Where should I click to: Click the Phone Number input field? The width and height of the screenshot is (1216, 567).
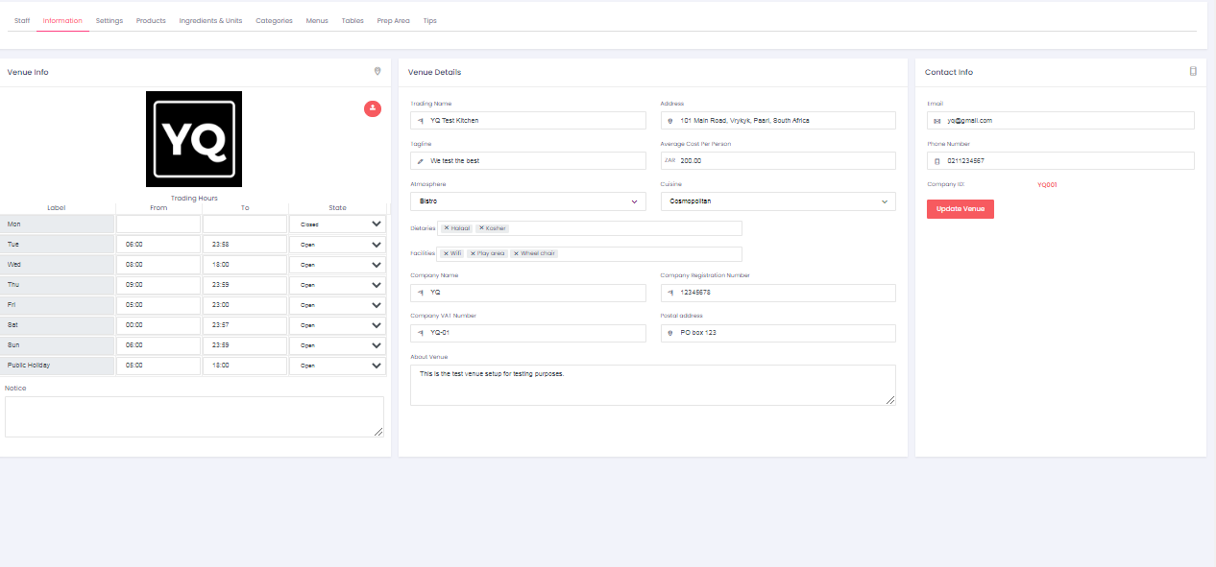pyautogui.click(x=1060, y=160)
